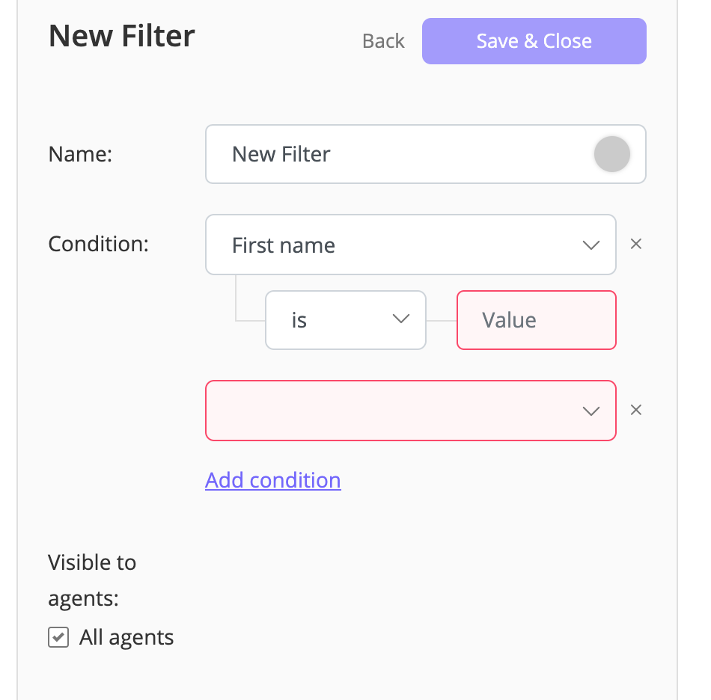Click the Back link
This screenshot has width=711, height=700.
[383, 41]
